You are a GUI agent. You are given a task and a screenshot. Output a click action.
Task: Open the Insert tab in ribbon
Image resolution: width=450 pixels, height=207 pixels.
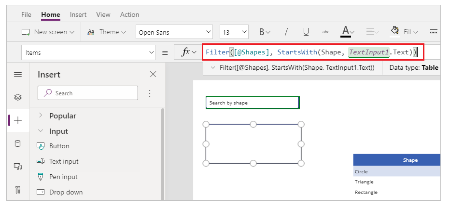point(78,14)
